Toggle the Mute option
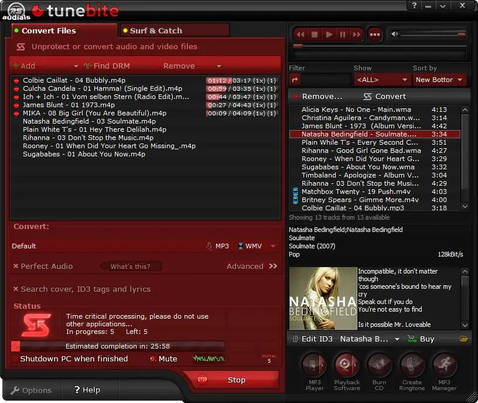This screenshot has width=478, height=403. 163,359
